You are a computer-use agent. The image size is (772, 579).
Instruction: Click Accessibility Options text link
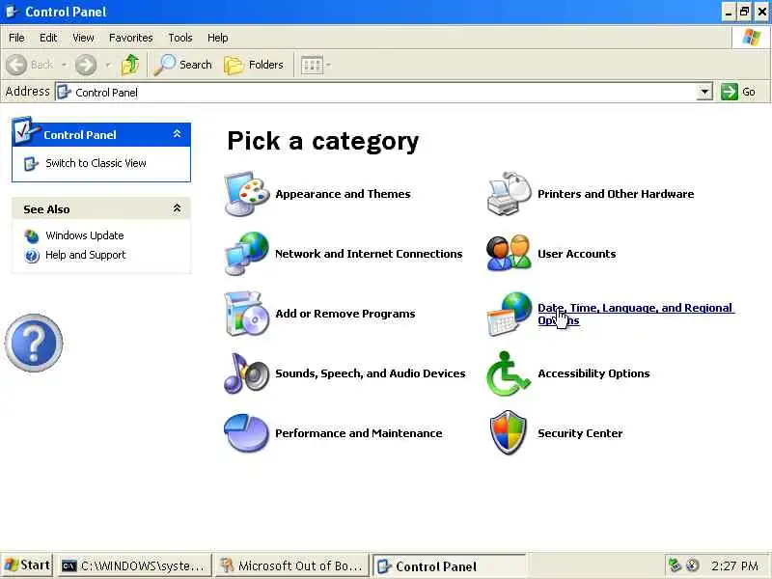(x=593, y=373)
